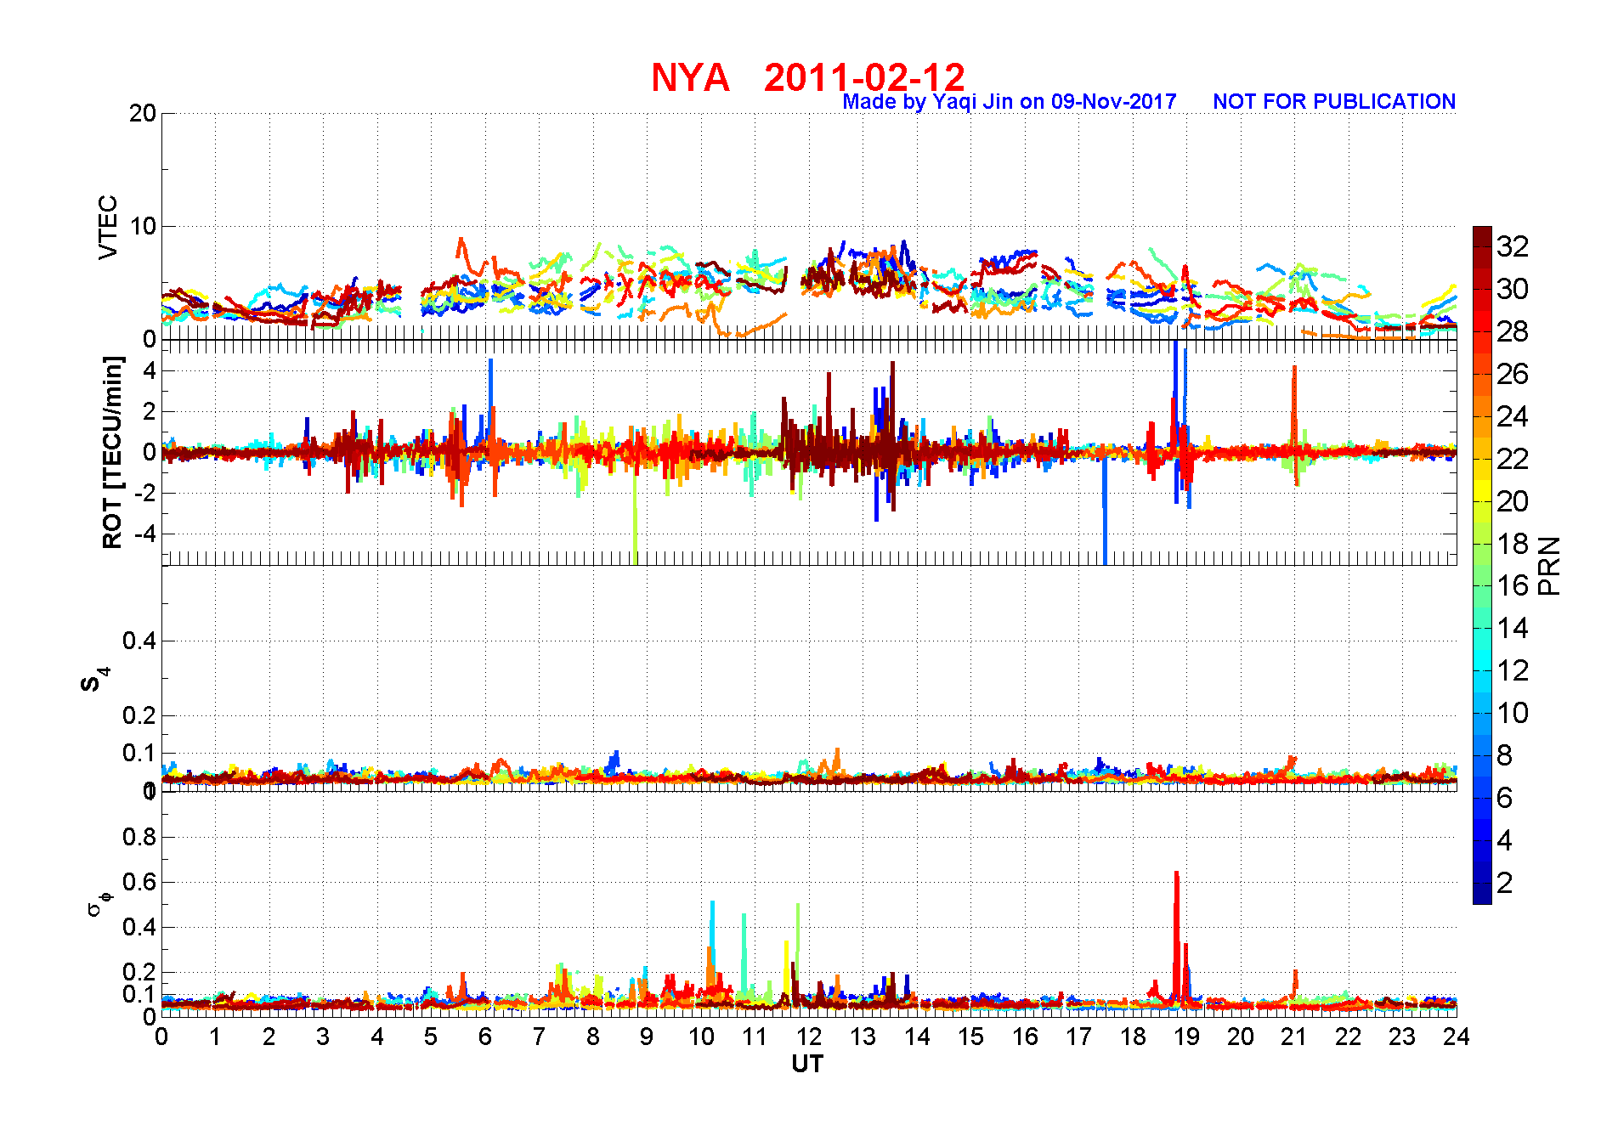Click the UT x-axis label
Viewport: 1618px width, 1130px height.
(807, 1064)
